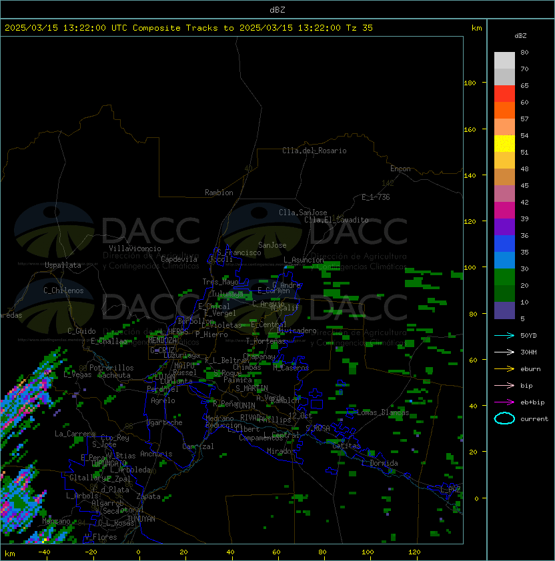Click the Anchoris map label
Viewport: 555px width, 561px height.
click(156, 454)
